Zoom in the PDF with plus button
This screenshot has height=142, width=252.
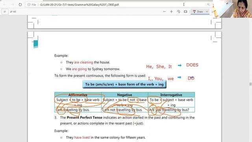171,11
